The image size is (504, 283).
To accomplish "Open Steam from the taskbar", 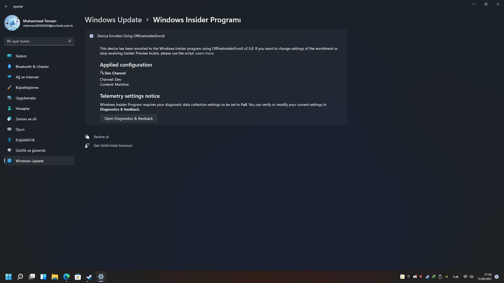I will click(x=89, y=277).
